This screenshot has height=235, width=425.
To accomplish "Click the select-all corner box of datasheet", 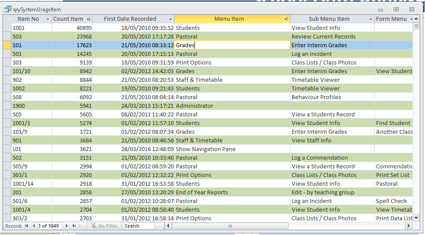I will click(7, 19).
